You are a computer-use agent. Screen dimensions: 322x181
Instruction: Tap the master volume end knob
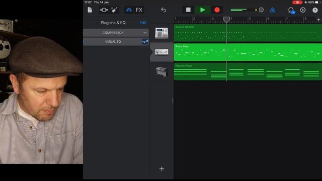[261, 10]
